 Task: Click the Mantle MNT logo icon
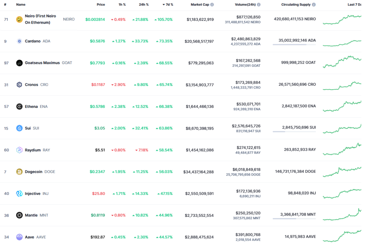pyautogui.click(x=19, y=215)
